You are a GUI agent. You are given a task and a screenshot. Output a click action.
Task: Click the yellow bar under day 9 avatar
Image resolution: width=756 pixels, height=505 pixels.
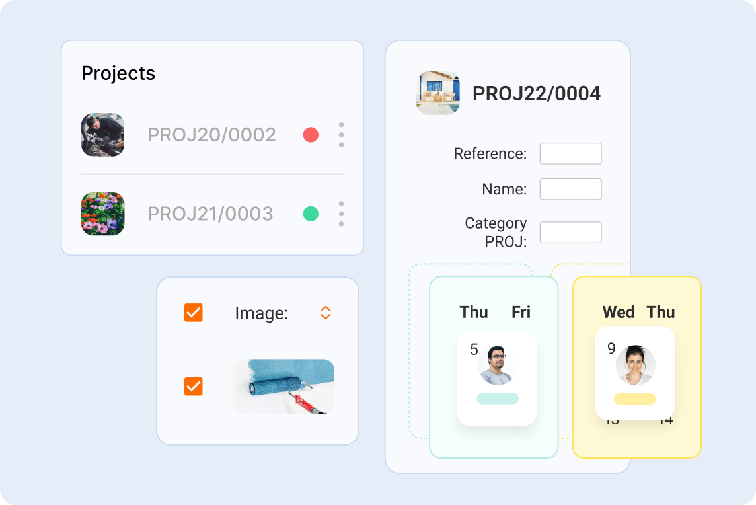634,399
